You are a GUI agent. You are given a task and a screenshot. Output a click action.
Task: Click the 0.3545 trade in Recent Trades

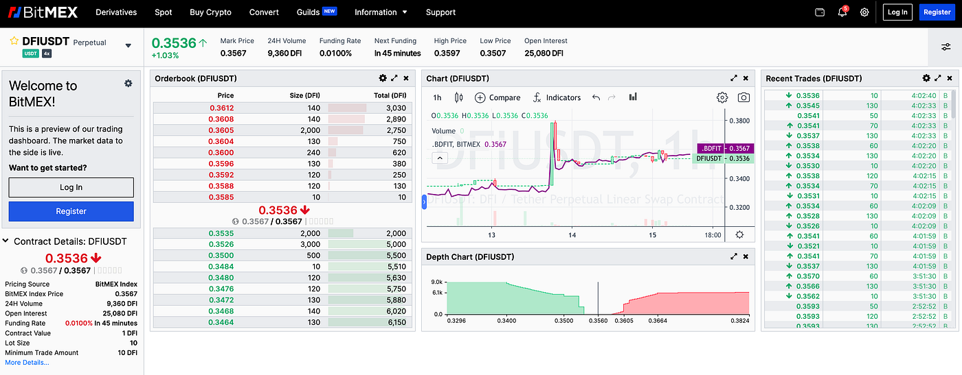pyautogui.click(x=807, y=106)
